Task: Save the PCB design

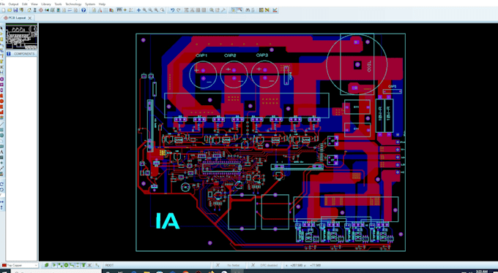Action: [x=15, y=10]
